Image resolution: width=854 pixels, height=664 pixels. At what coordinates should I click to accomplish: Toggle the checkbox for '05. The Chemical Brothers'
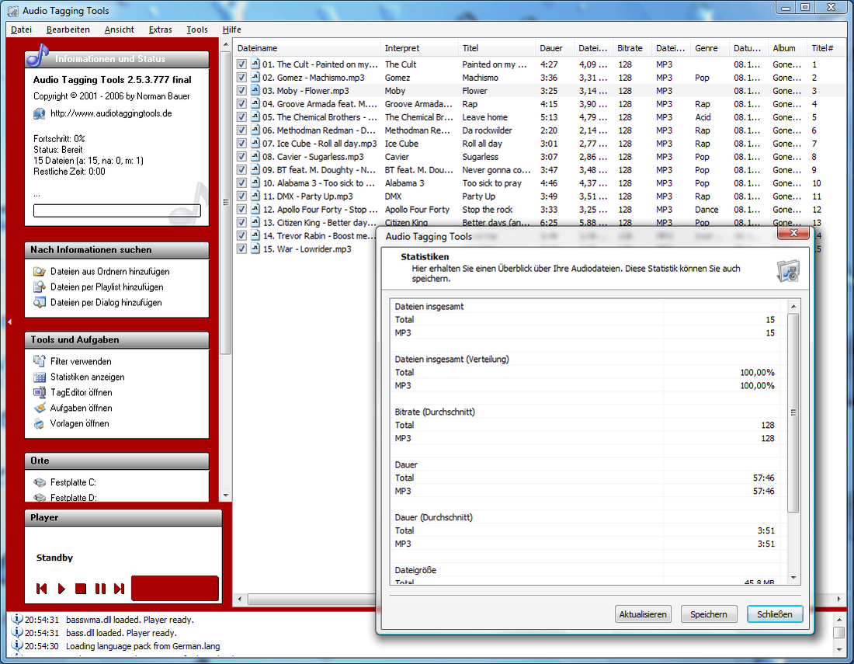(241, 117)
